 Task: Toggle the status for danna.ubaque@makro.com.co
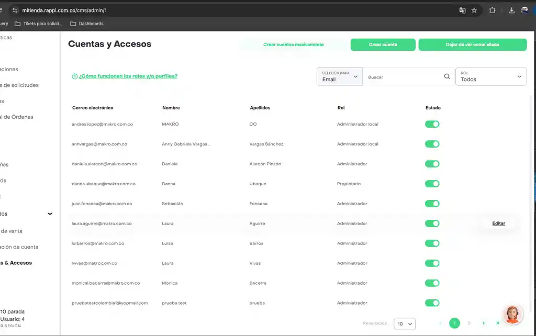coord(432,184)
